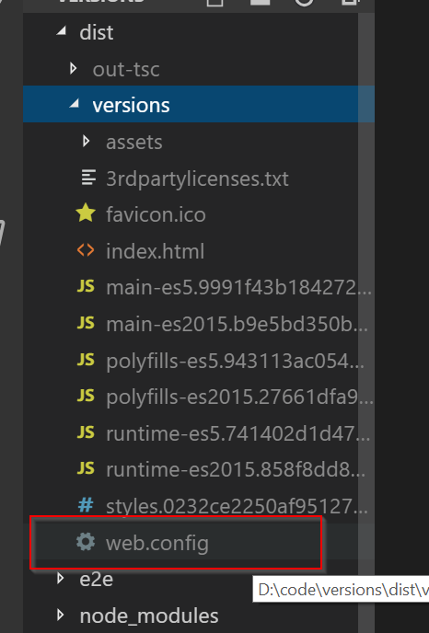Viewport: 429px width, 633px height.
Task: Click the hash CSS icon of styles file
Action: point(86,504)
